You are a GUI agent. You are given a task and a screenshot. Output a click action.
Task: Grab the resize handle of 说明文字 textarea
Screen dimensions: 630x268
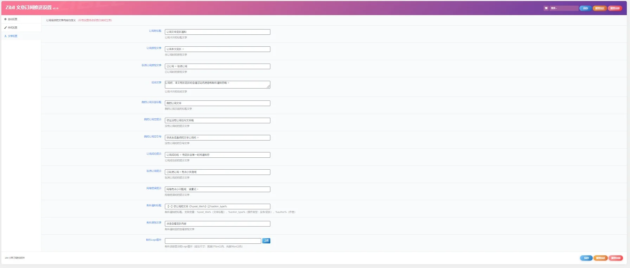click(x=269, y=87)
